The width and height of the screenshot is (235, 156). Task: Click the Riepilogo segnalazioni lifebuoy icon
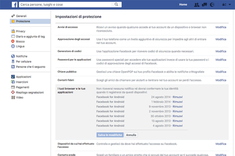point(13,92)
